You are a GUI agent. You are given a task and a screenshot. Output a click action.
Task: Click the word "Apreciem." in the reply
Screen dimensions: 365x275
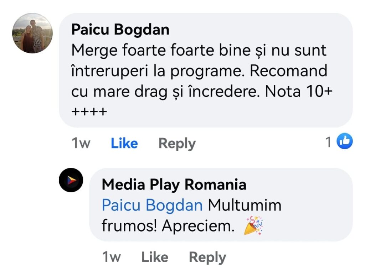[198, 226]
